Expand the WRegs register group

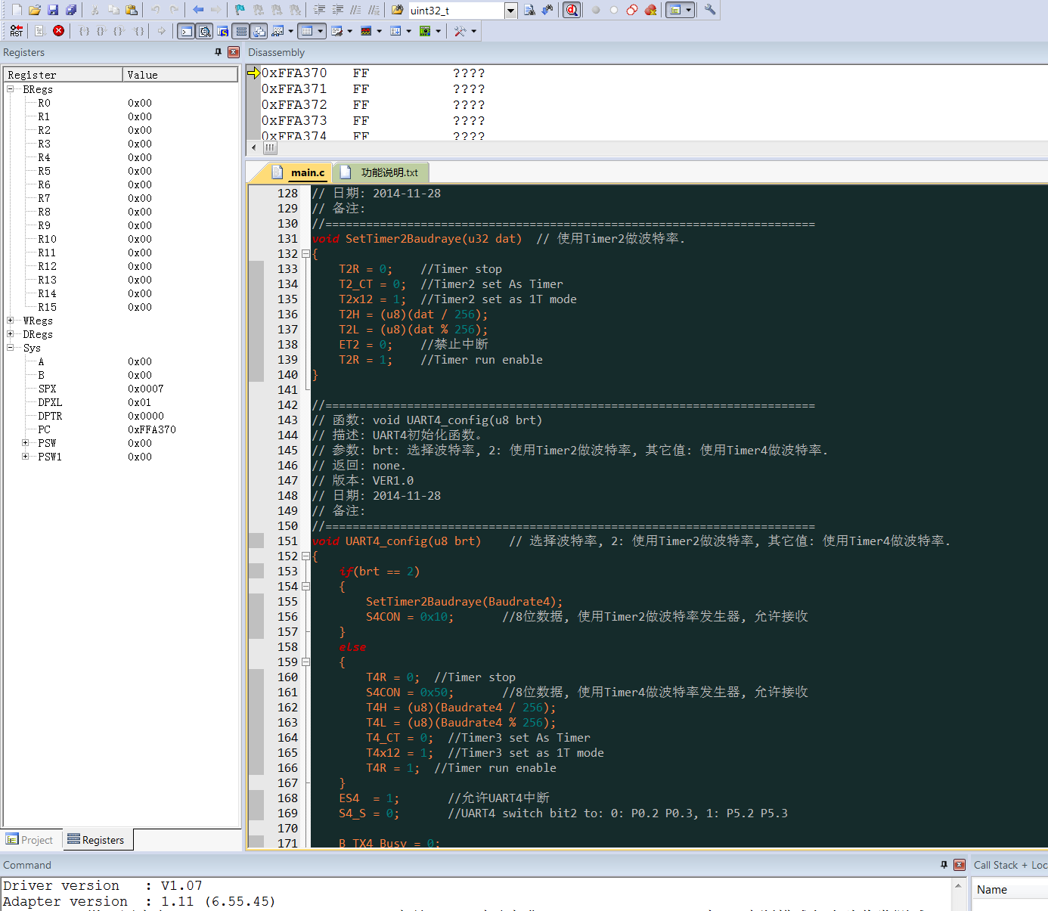pos(11,321)
